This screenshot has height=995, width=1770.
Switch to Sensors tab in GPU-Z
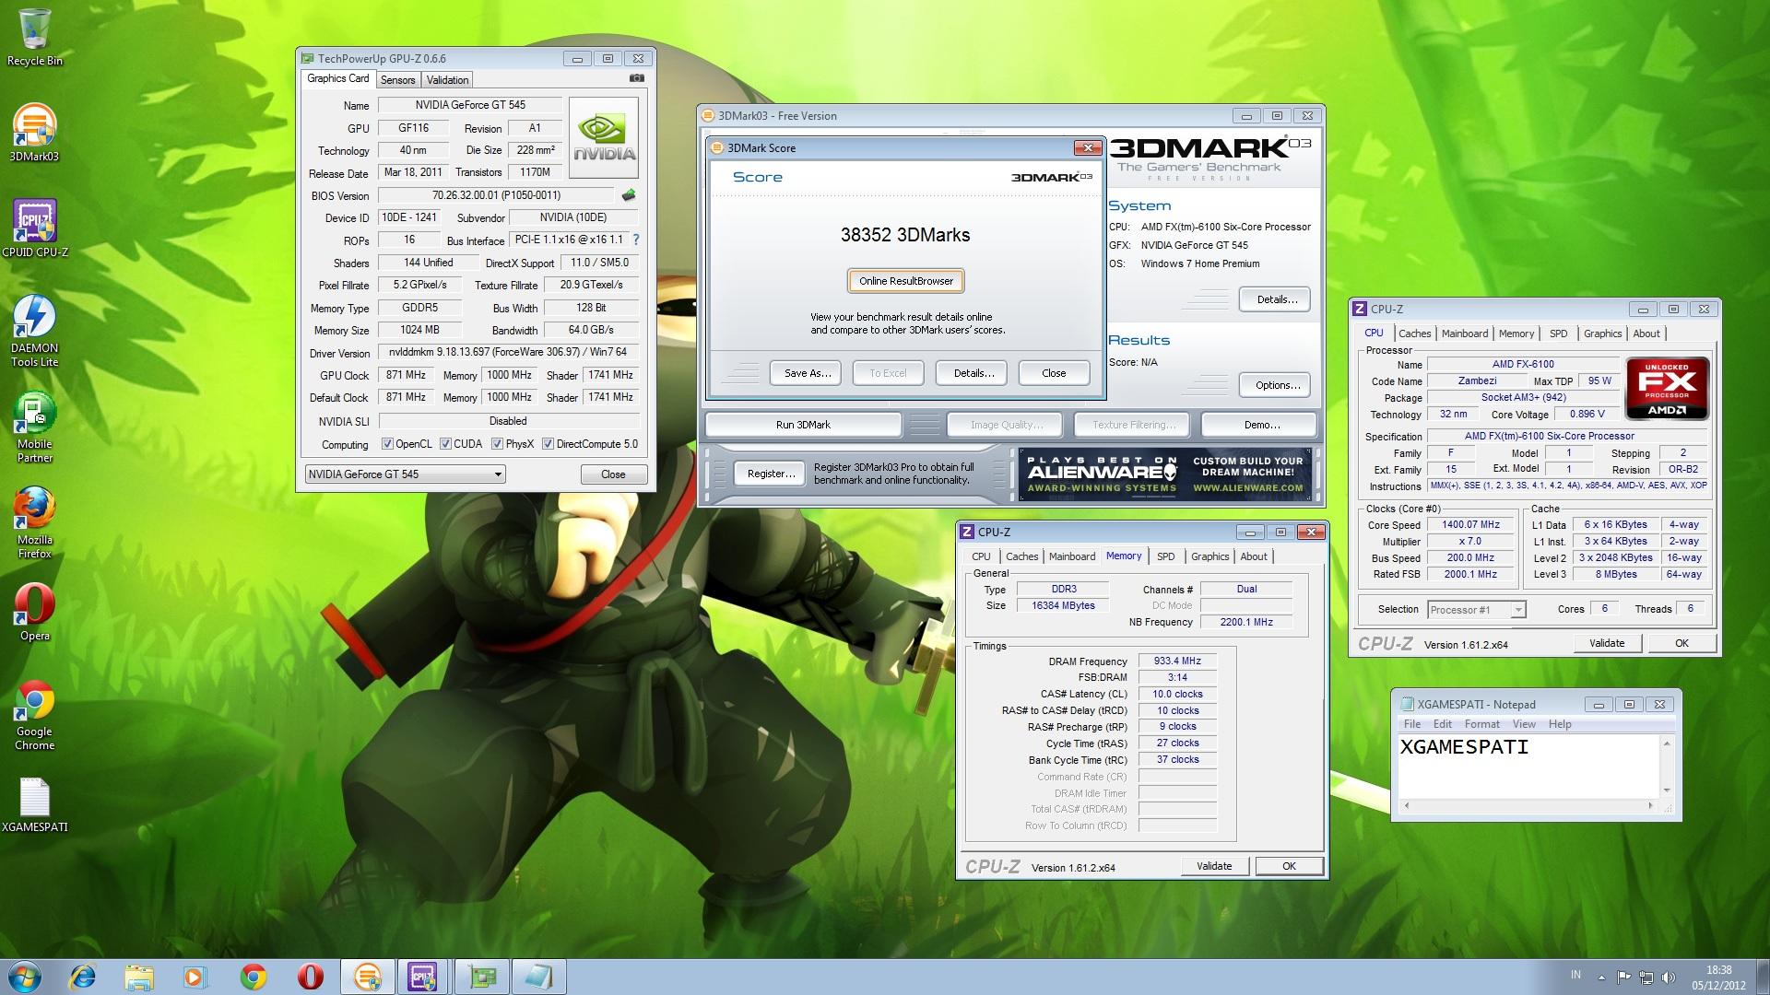[397, 80]
